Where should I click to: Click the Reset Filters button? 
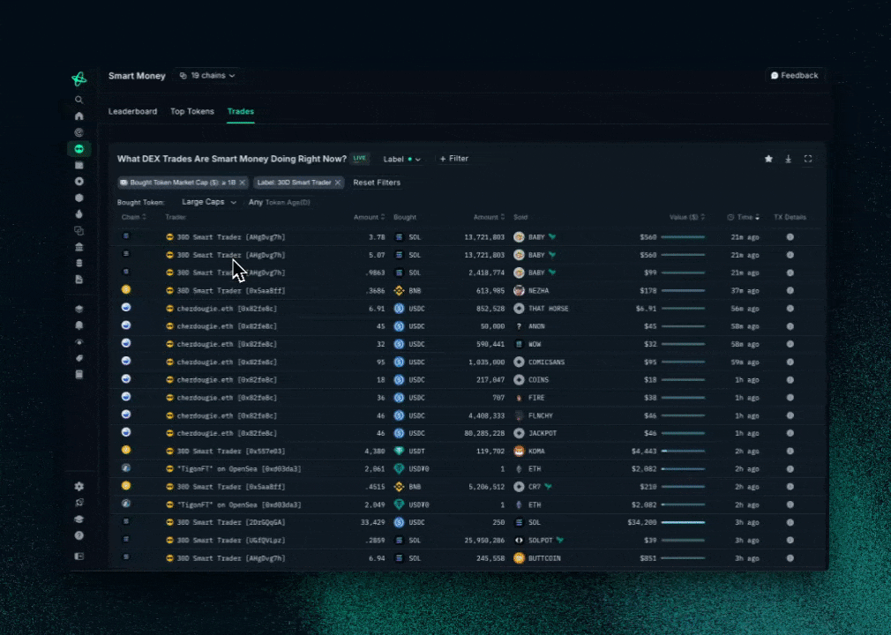(377, 183)
